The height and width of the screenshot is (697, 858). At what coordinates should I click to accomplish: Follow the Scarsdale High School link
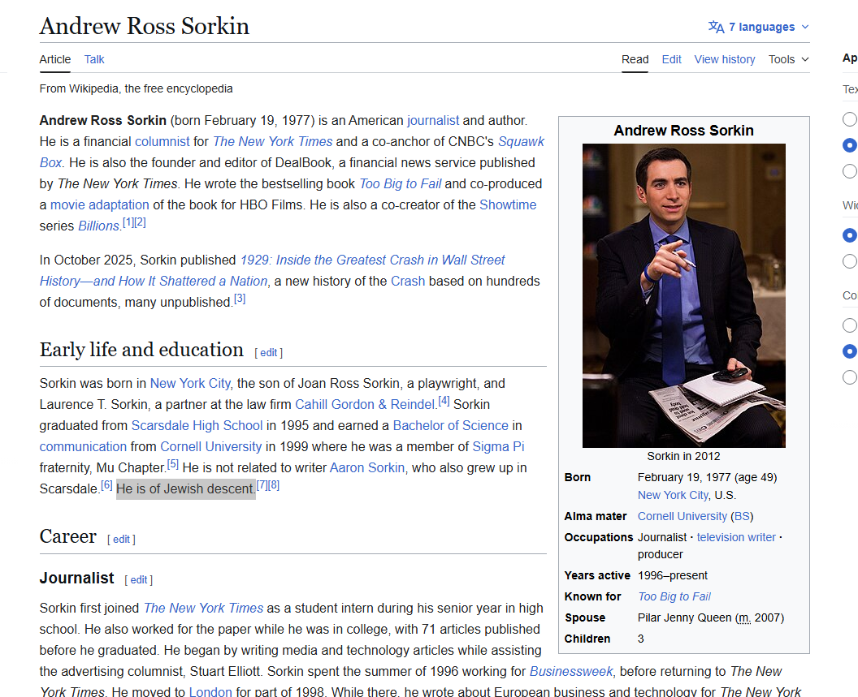[x=197, y=426]
